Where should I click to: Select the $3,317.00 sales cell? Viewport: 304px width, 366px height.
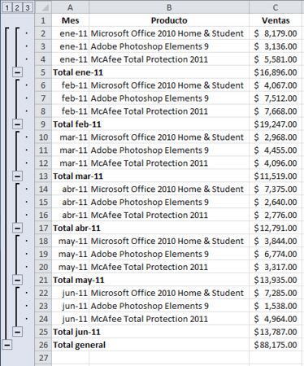coord(276,267)
